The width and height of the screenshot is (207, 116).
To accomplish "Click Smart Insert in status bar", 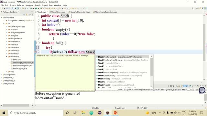I will coord(120,108).
